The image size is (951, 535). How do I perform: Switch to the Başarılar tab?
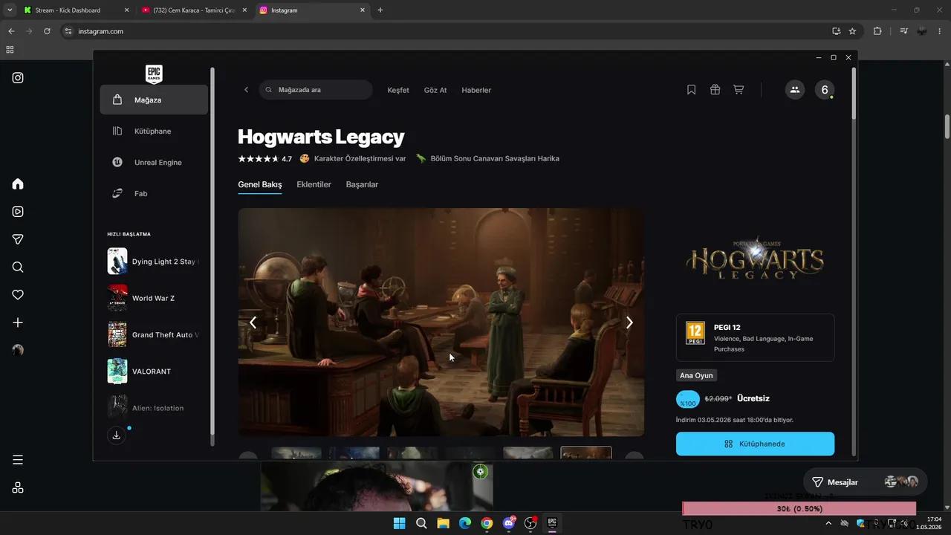click(x=362, y=184)
